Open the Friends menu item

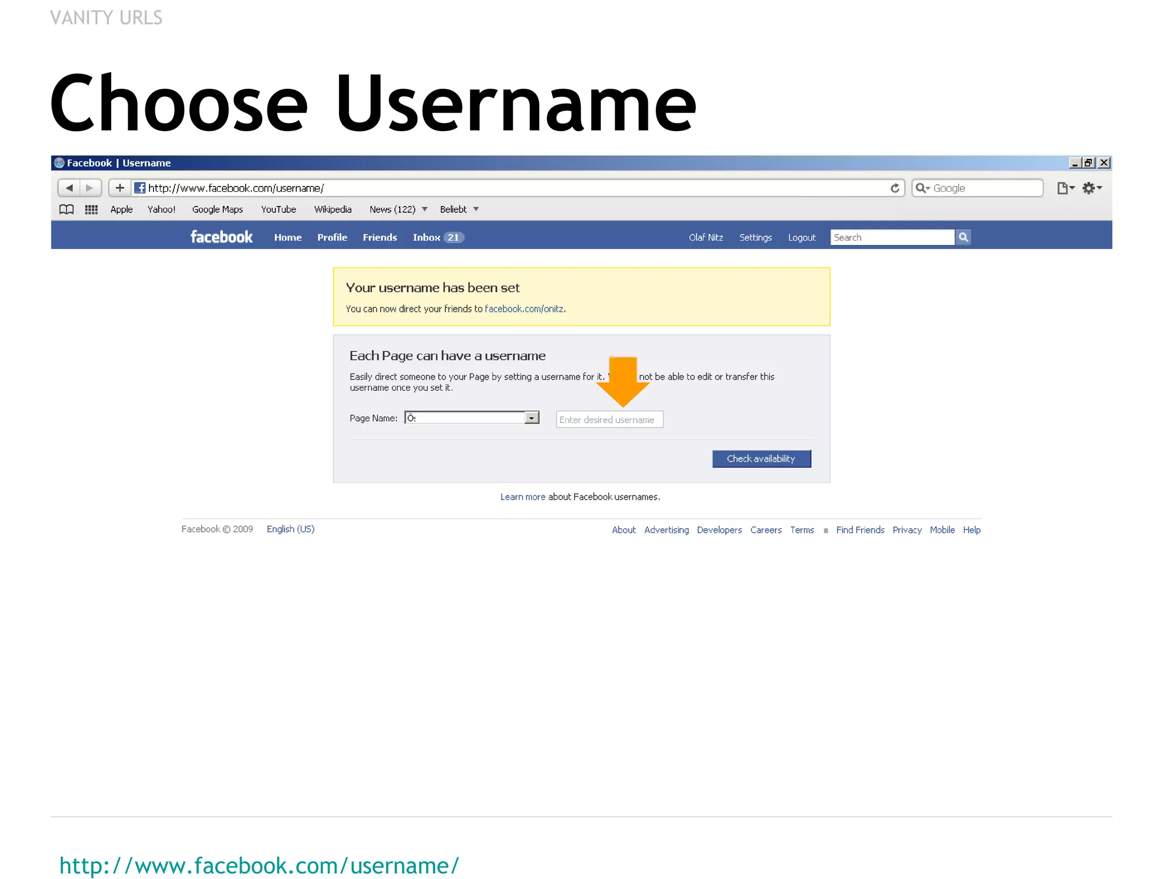pyautogui.click(x=380, y=237)
